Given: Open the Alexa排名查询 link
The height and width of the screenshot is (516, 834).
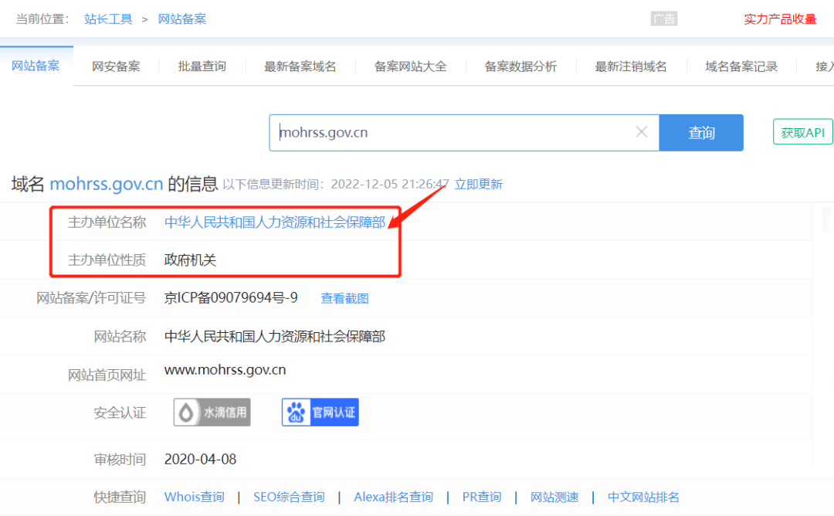Looking at the screenshot, I should pos(394,497).
